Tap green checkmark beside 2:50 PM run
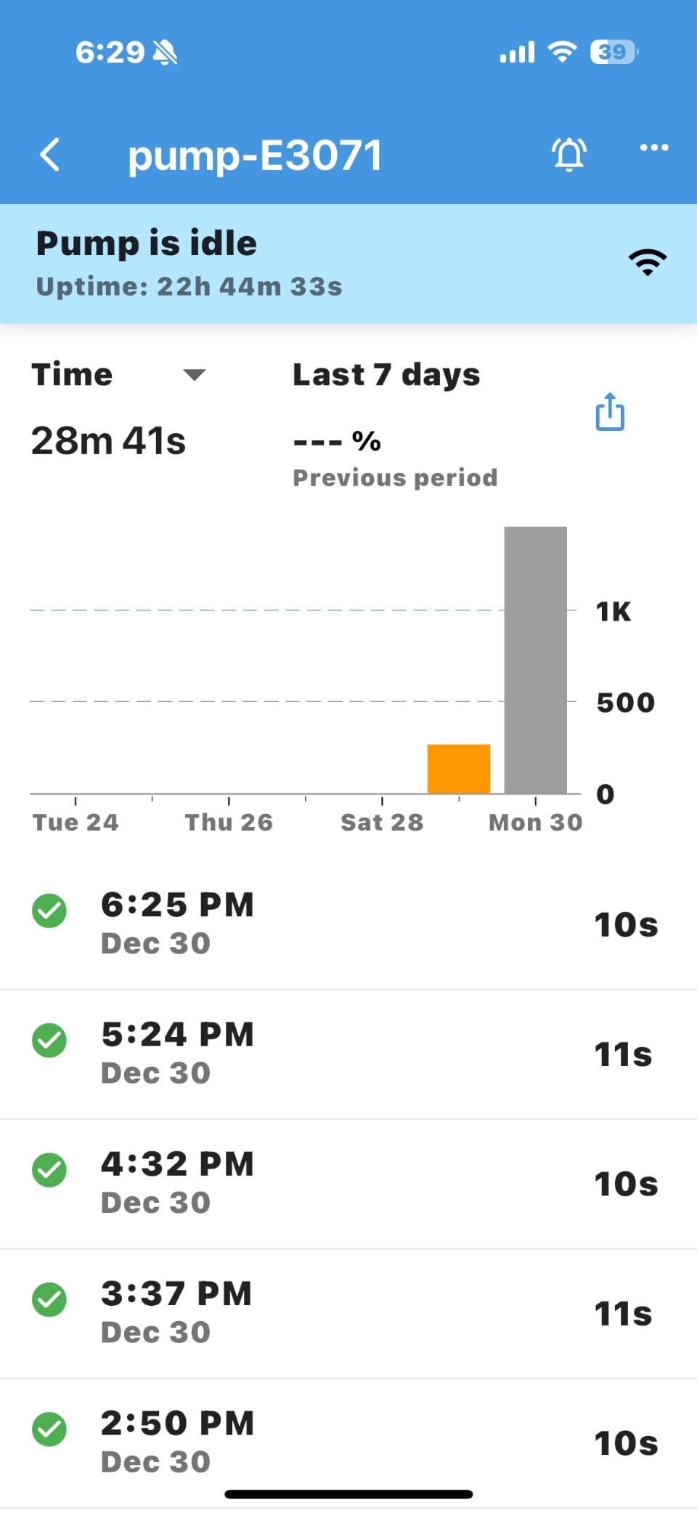 49,1429
